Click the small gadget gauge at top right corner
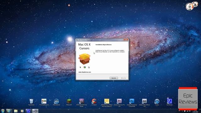 pyautogui.click(x=195, y=4)
